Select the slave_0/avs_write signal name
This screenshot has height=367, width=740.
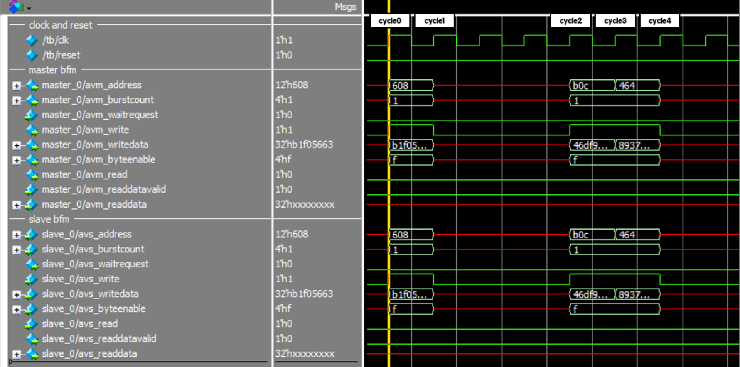(x=80, y=279)
